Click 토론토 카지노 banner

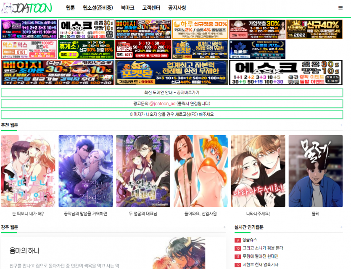click(257, 50)
